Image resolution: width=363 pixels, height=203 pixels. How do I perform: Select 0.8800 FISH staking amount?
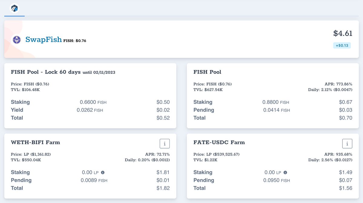click(x=276, y=102)
